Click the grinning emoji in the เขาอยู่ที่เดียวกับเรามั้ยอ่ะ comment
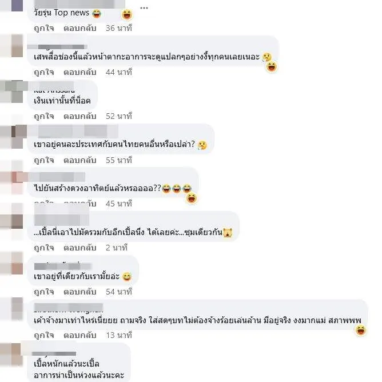This screenshot has height=382, width=382. coord(127,277)
